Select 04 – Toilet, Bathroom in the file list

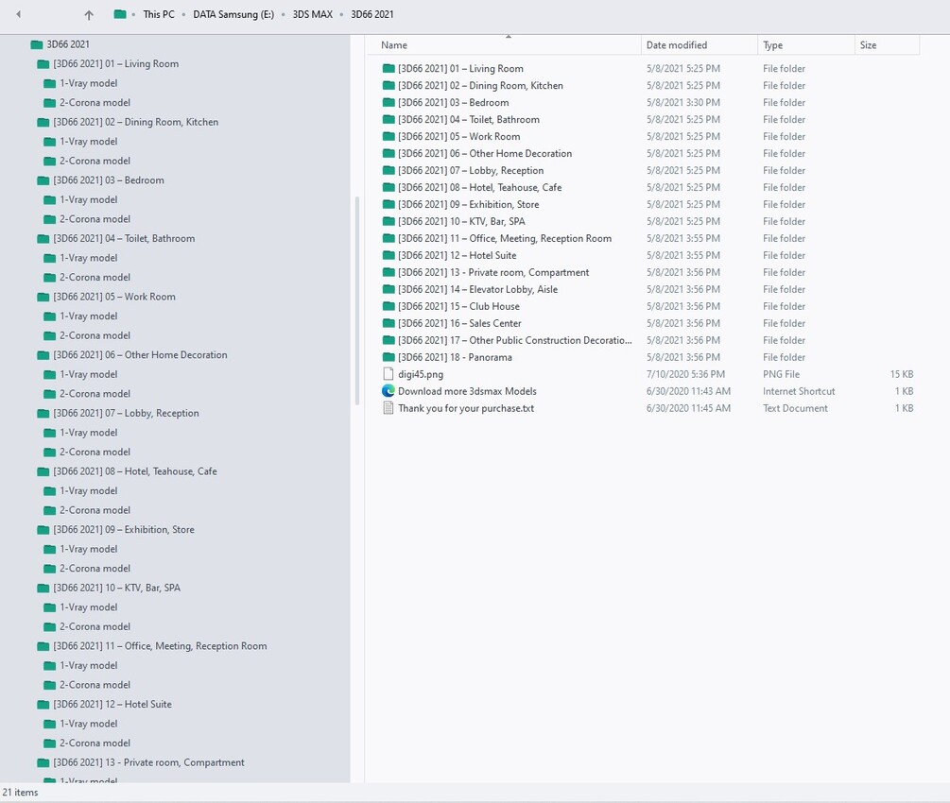[469, 119]
